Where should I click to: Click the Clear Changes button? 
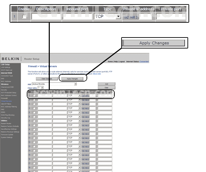[x=47, y=79]
